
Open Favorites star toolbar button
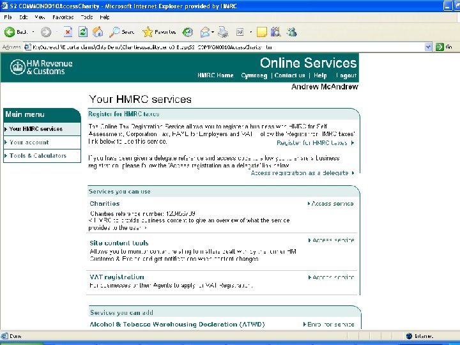(159, 32)
